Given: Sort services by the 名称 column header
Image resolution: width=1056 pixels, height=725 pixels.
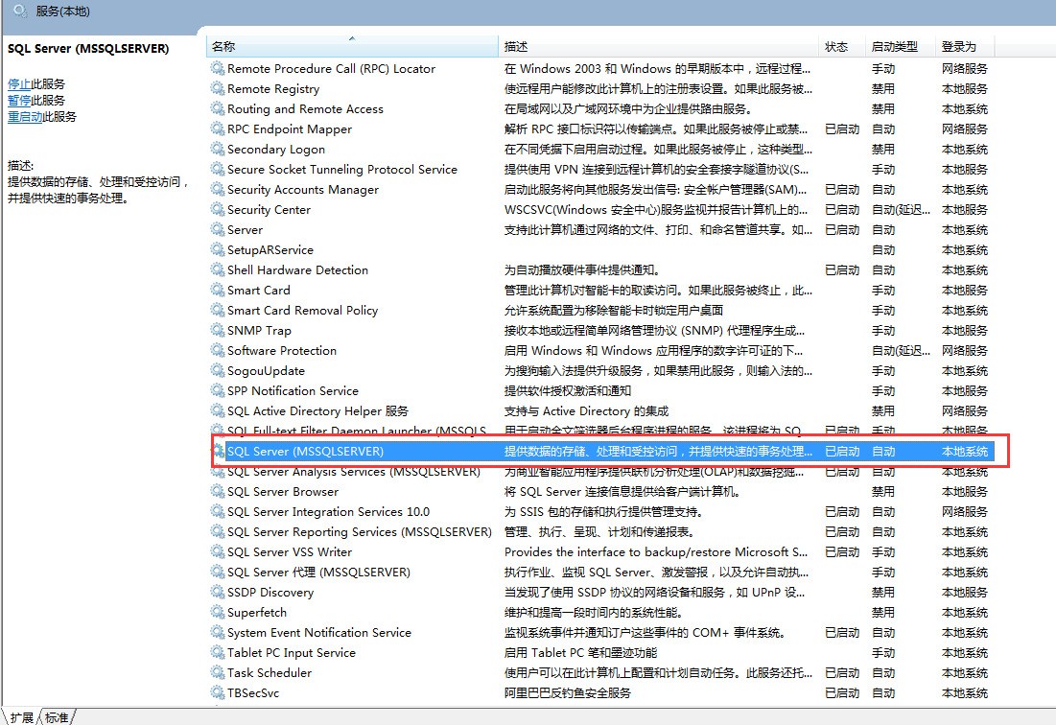Looking at the screenshot, I should click(352, 46).
